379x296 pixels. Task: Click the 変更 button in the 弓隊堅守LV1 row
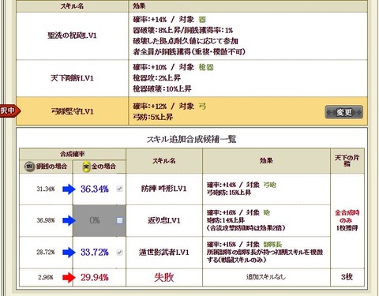344,112
